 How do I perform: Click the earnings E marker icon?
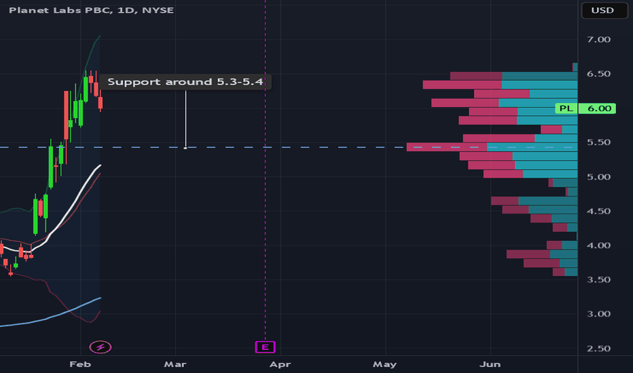pos(266,347)
